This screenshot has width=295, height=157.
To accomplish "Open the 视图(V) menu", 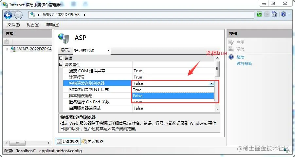I will 33,25.
